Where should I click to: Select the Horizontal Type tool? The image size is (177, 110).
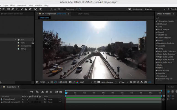17,9
